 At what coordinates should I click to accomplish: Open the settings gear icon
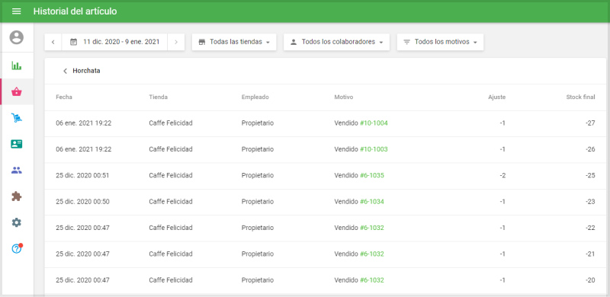pyautogui.click(x=16, y=222)
